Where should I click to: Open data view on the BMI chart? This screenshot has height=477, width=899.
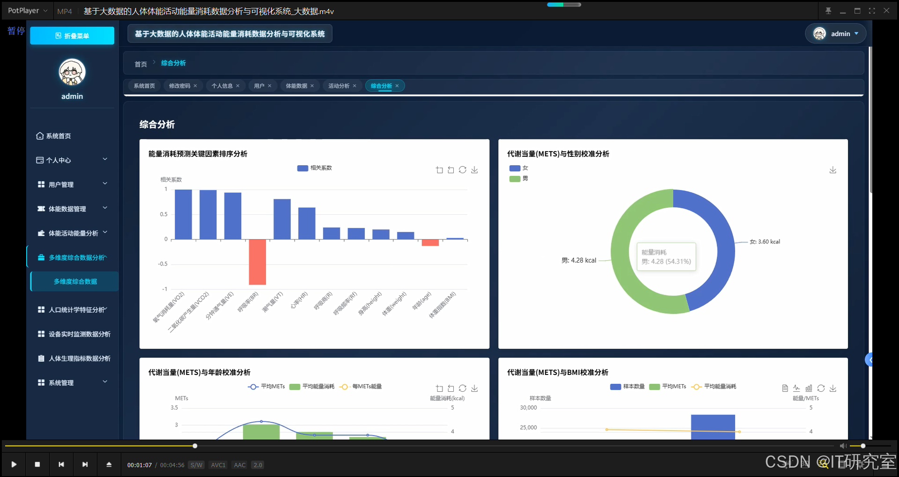coord(785,389)
